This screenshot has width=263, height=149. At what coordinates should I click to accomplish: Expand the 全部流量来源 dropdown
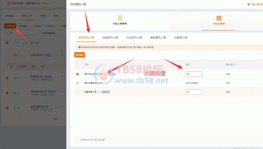tap(52, 33)
